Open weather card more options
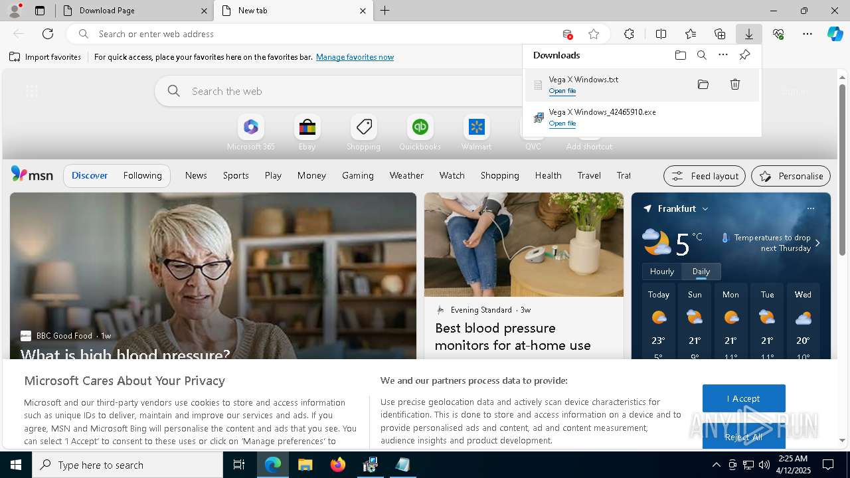The width and height of the screenshot is (850, 478). [x=810, y=208]
